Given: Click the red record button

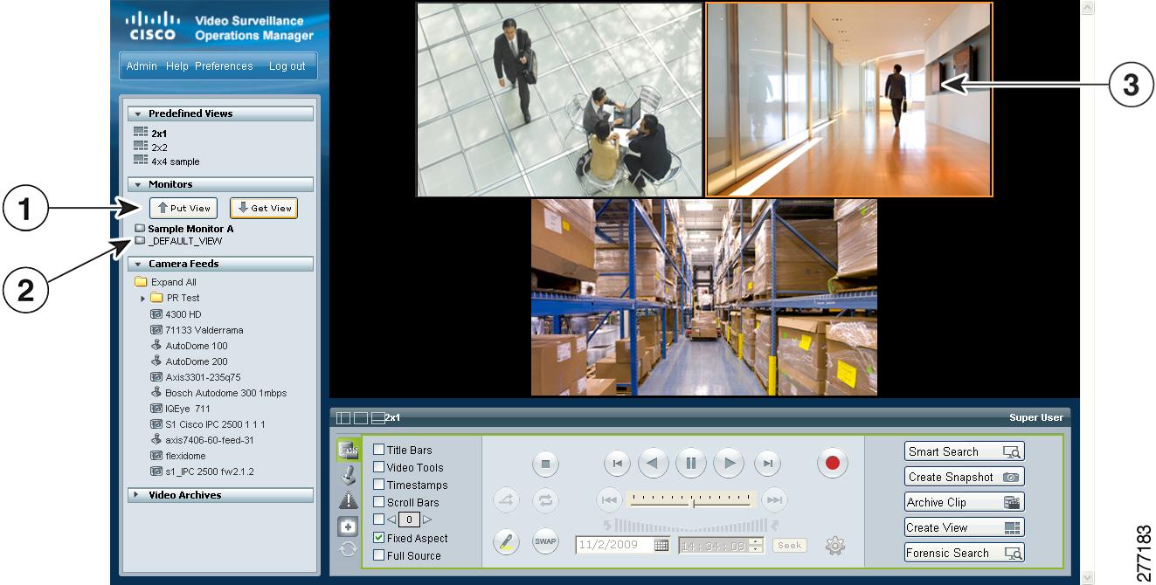Looking at the screenshot, I should pos(832,464).
